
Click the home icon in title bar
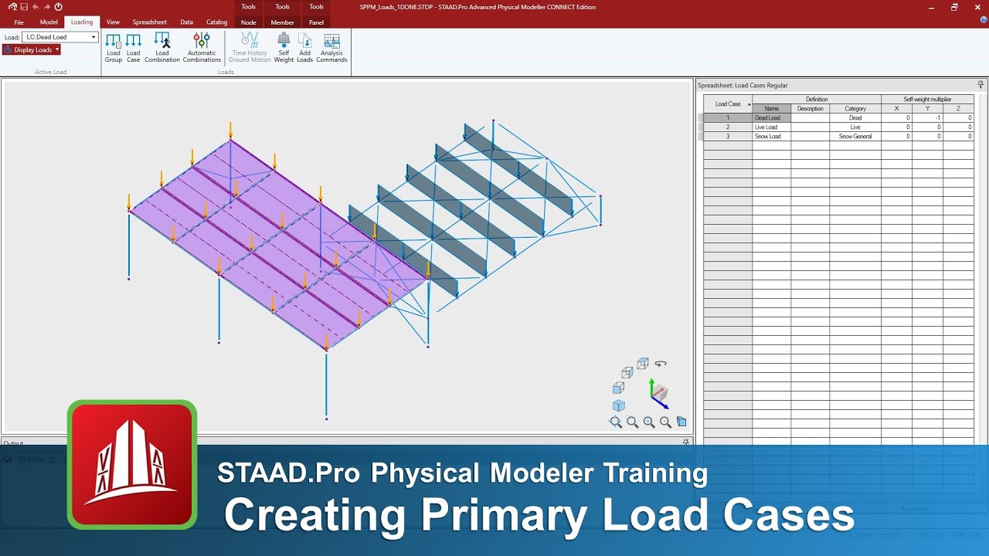13,7
